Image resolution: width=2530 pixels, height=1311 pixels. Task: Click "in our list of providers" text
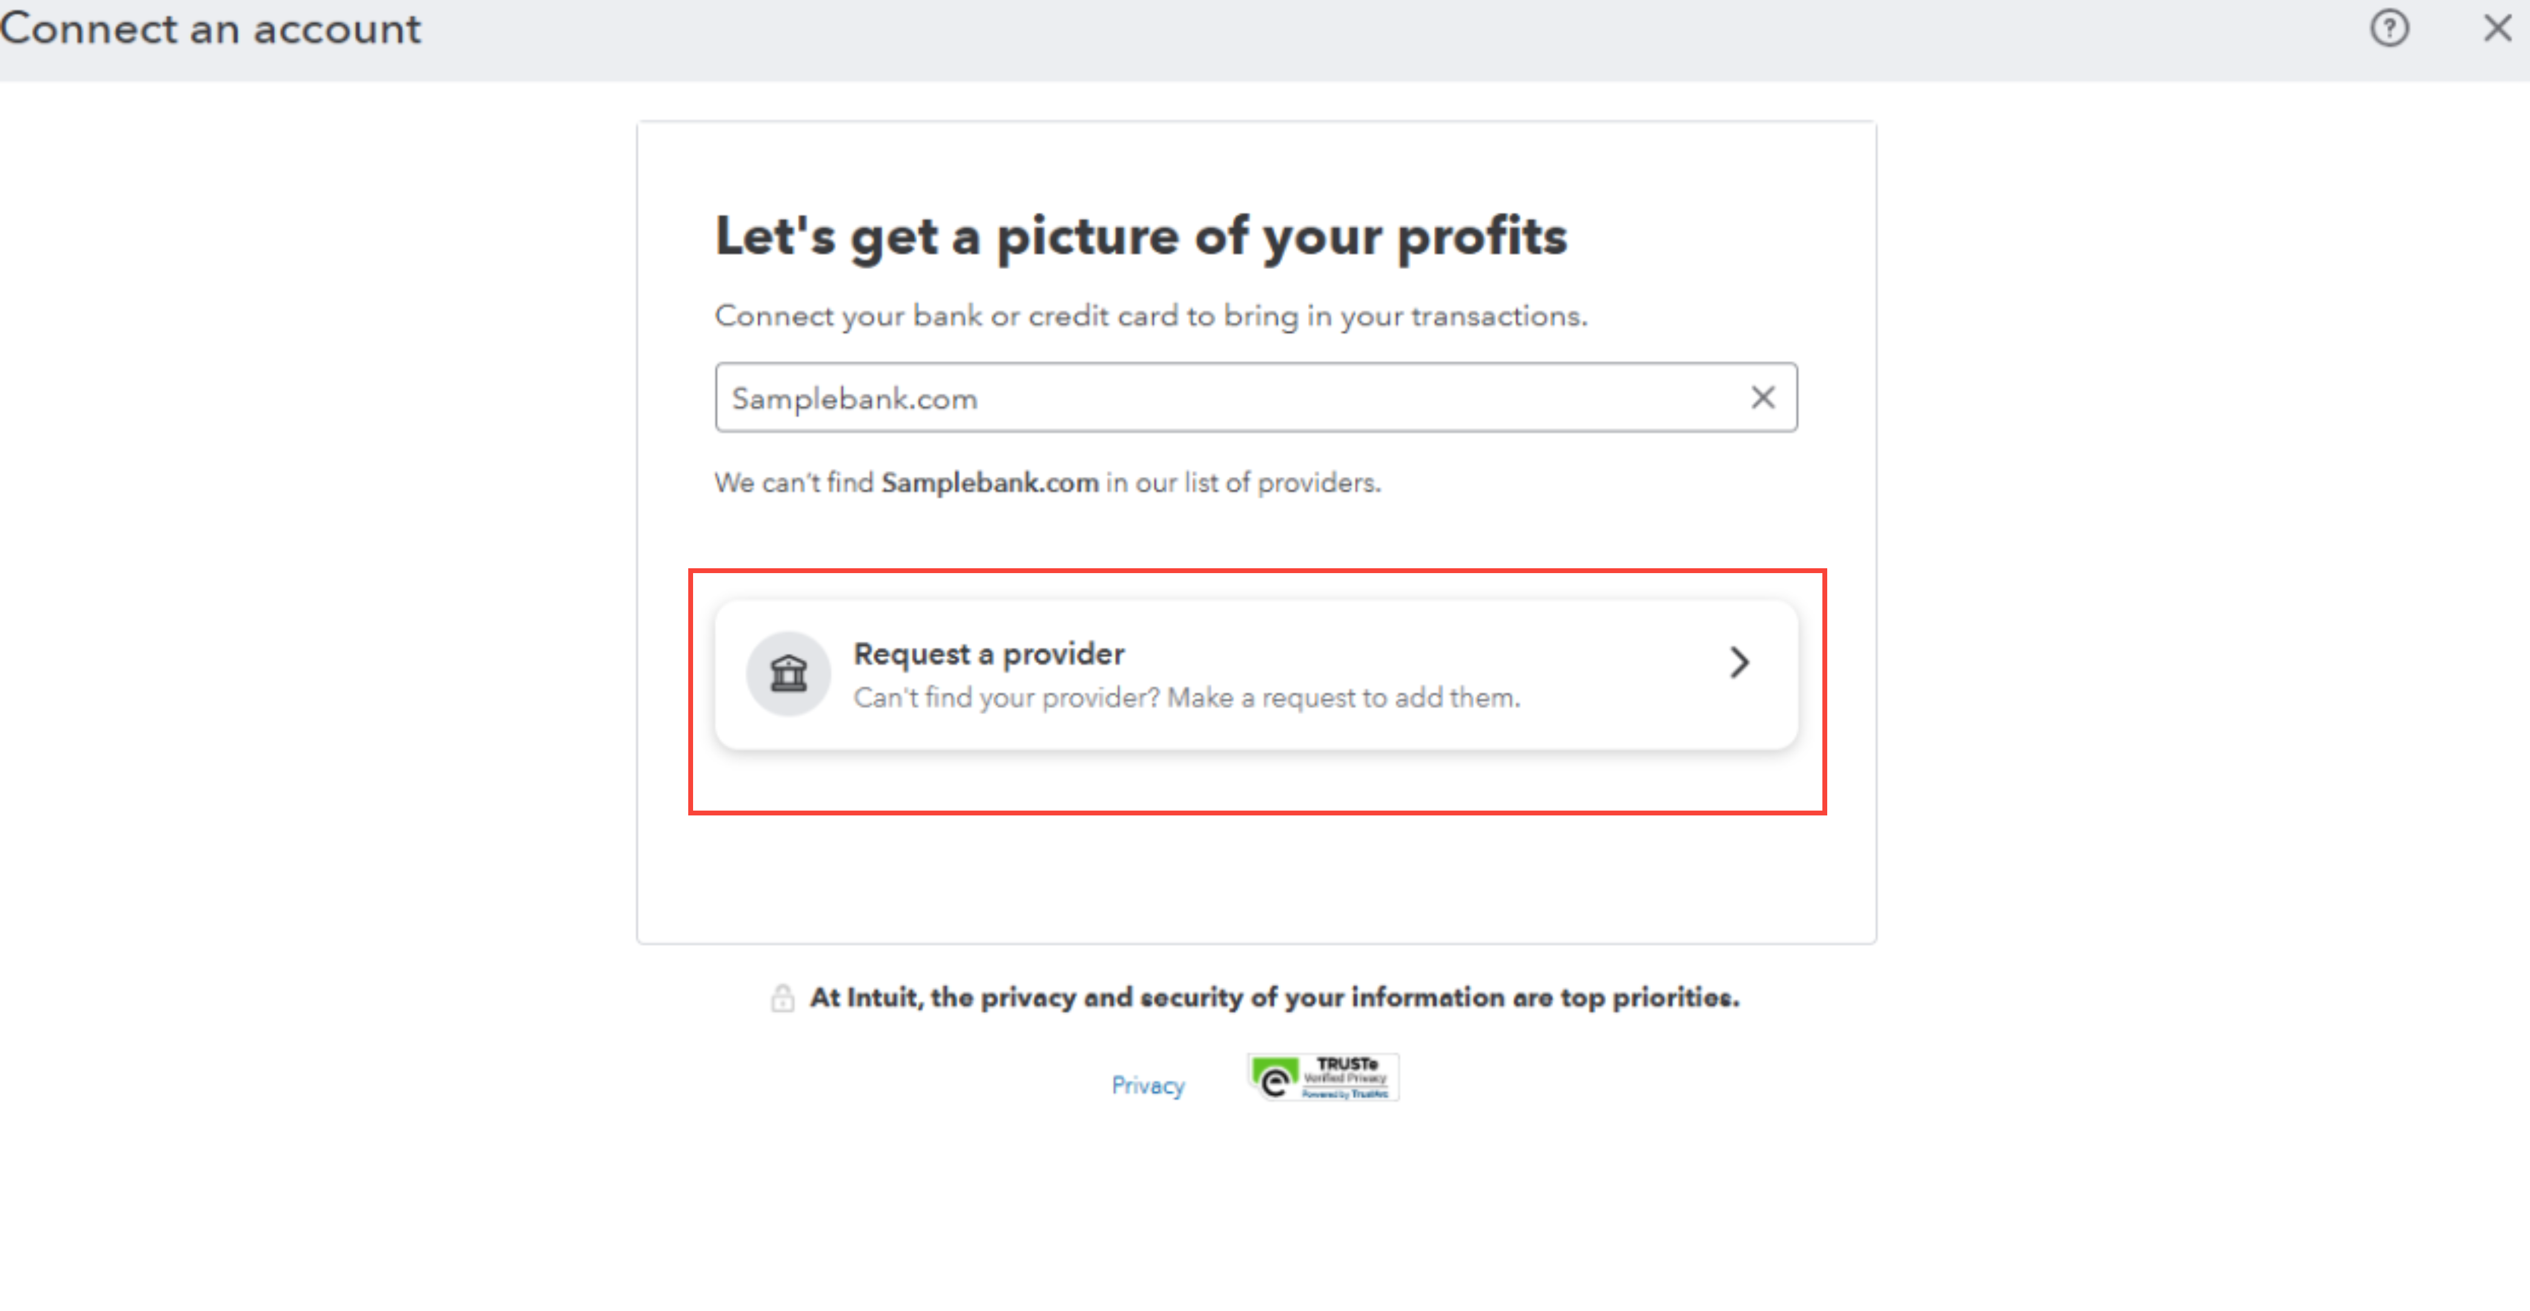[1243, 483]
